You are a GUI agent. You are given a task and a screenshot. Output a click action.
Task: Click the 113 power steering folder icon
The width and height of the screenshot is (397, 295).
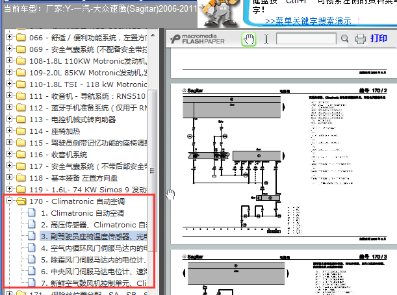pos(21,120)
